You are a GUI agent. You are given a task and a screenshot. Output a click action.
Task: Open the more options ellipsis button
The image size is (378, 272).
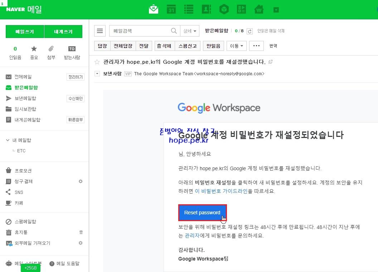tap(256, 46)
